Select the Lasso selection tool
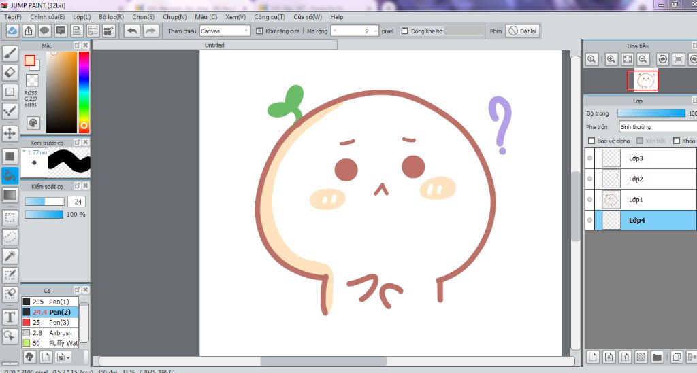 (10, 237)
